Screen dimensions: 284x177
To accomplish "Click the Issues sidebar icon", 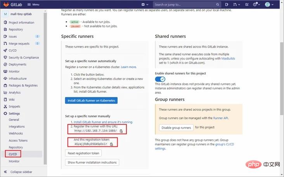I will 5,36.
